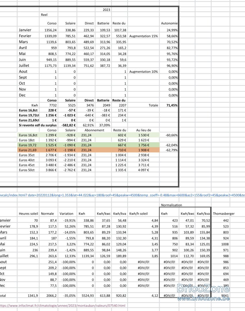Click the orange Euros 21,69 row label

(x=28, y=150)
